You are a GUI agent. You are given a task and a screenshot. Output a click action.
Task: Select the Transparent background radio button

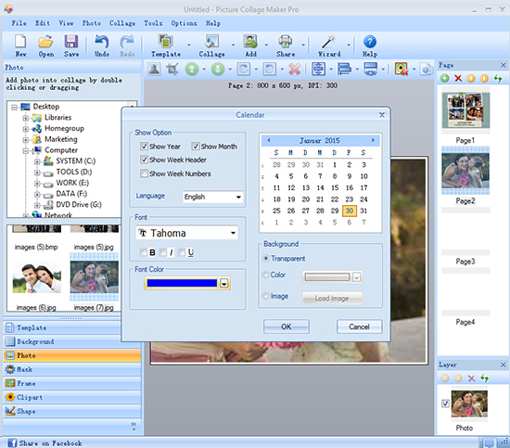coord(266,258)
